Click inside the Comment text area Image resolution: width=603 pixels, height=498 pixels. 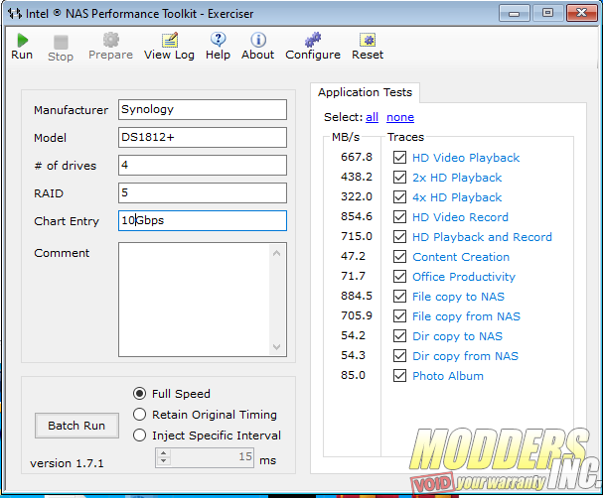pyautogui.click(x=194, y=300)
